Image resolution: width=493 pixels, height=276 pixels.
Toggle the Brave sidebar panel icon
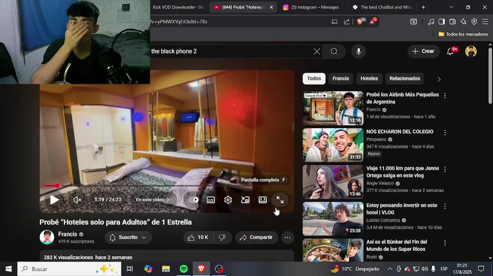click(x=442, y=22)
